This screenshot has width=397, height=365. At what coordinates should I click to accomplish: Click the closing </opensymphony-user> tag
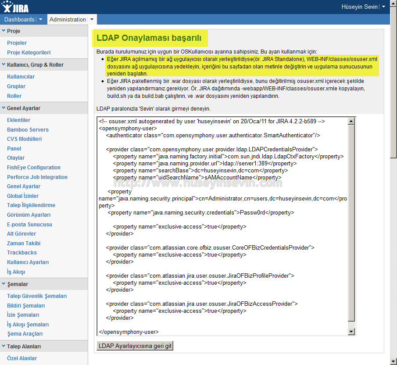tap(129, 332)
